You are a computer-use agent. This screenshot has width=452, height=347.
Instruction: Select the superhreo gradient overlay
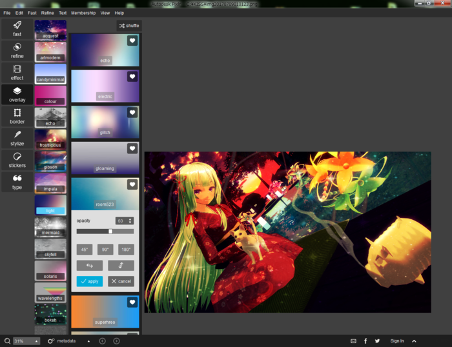(x=105, y=312)
